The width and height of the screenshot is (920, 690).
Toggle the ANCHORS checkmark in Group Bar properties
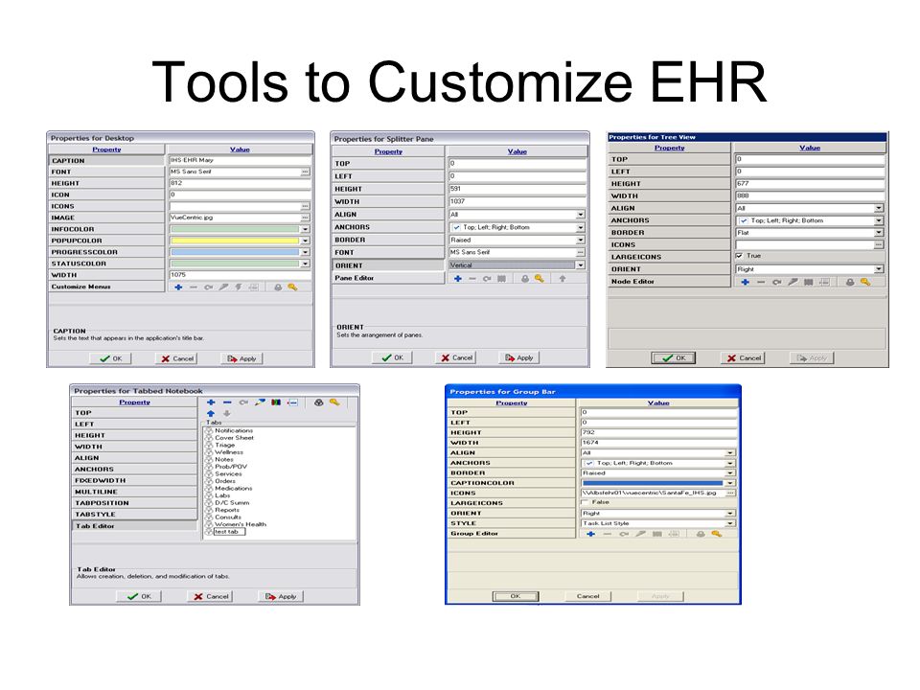coord(589,464)
